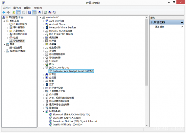Open Help with the blue question mark icon

[x=30, y=12]
